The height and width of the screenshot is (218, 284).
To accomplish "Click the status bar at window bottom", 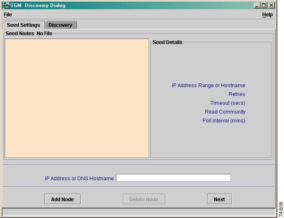I will click(139, 212).
